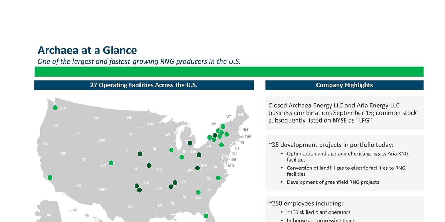Select the Michigan facility marker
The image size is (445, 222).
coord(190,143)
